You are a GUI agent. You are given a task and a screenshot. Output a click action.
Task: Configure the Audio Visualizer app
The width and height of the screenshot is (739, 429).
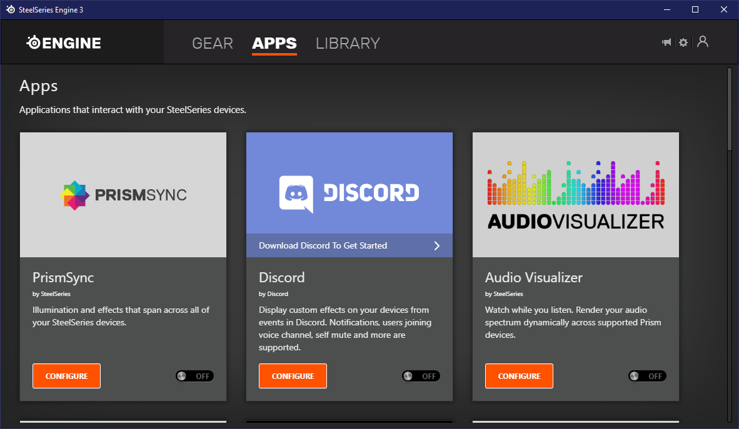click(x=519, y=376)
